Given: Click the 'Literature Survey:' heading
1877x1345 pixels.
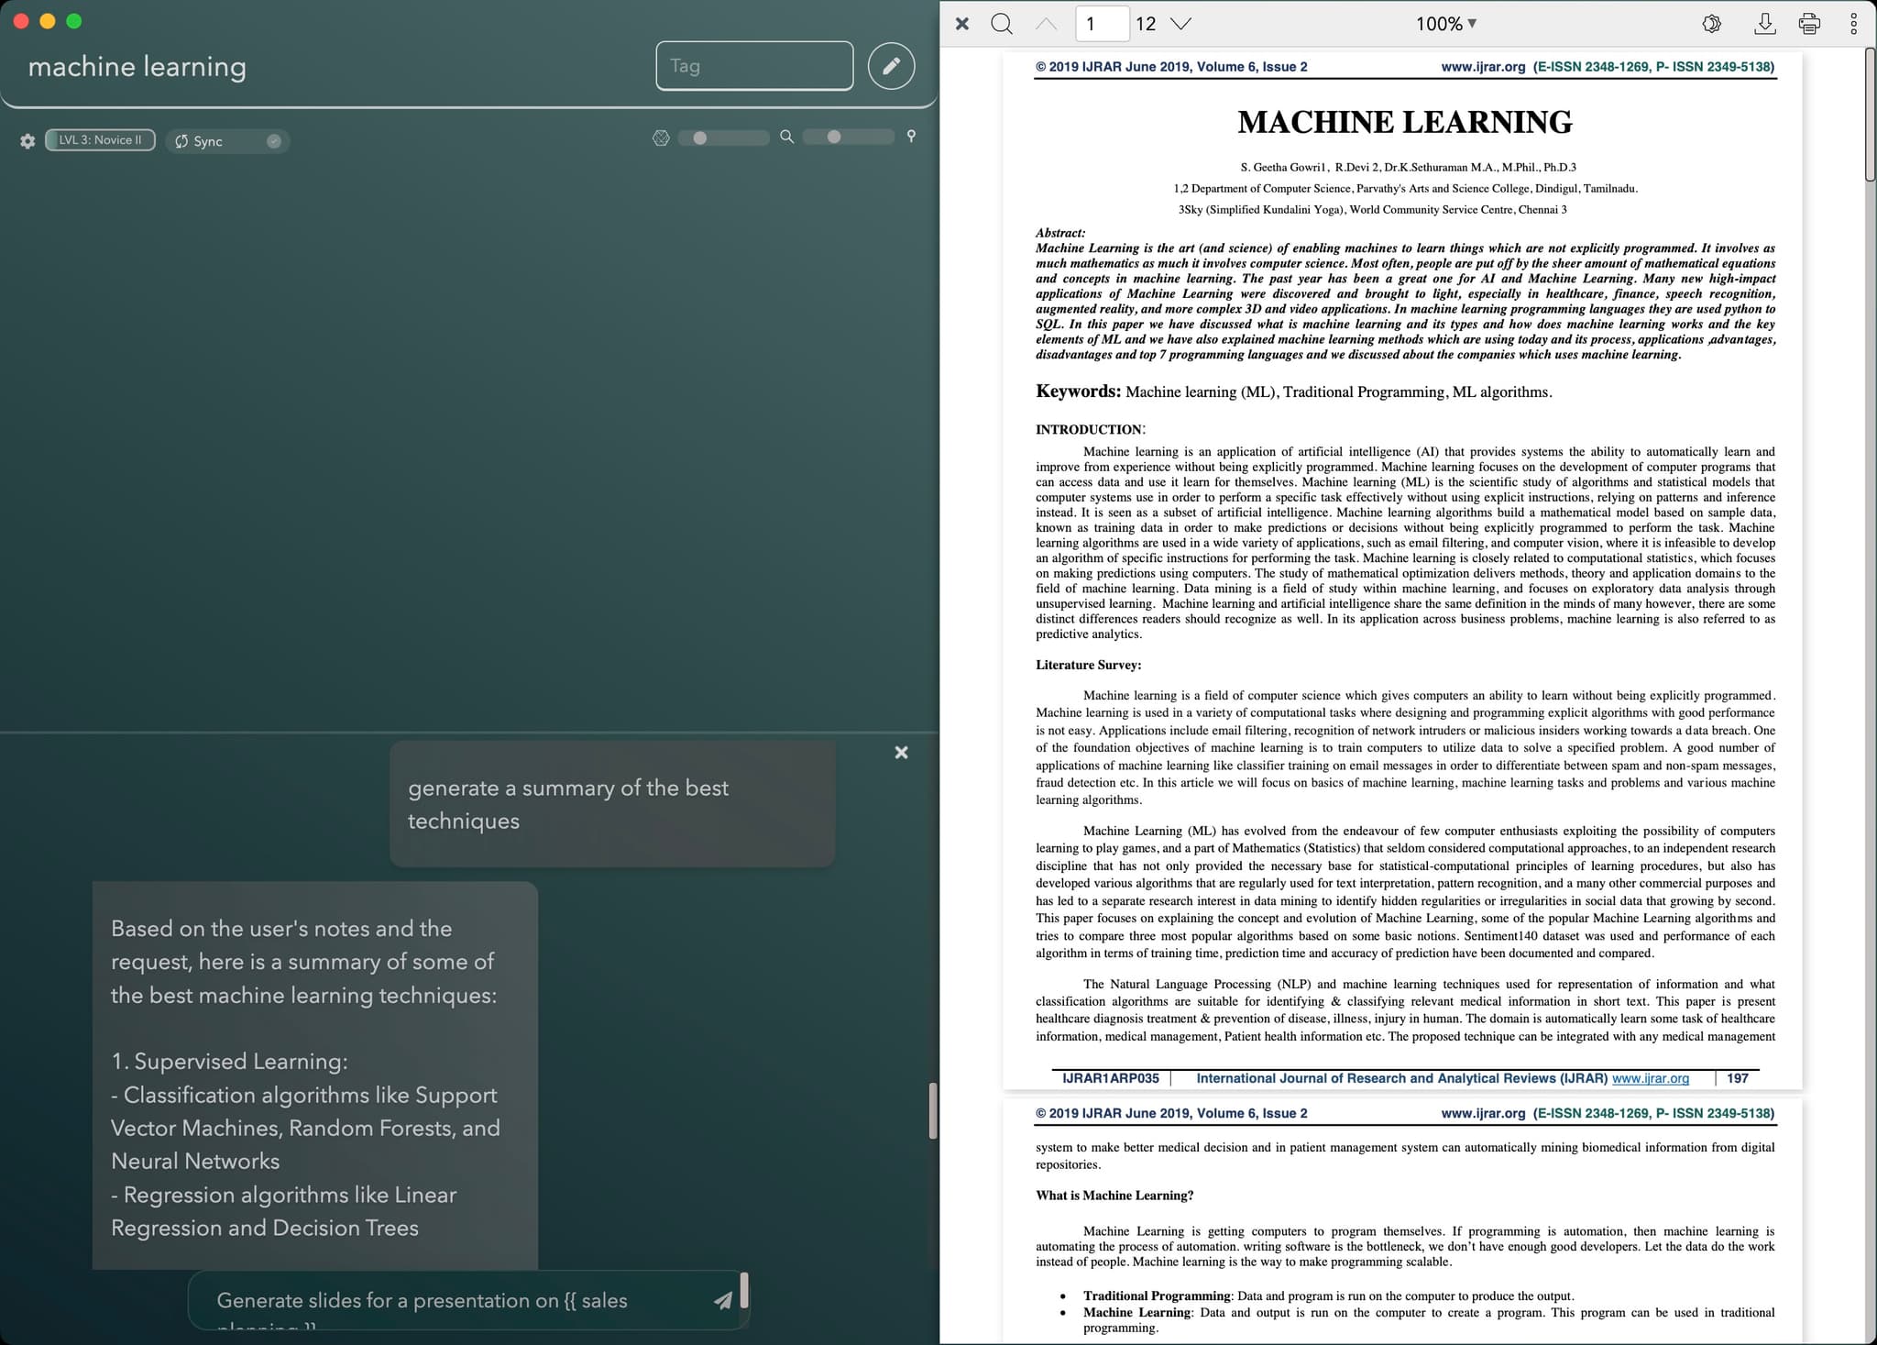Looking at the screenshot, I should pyautogui.click(x=1088, y=665).
